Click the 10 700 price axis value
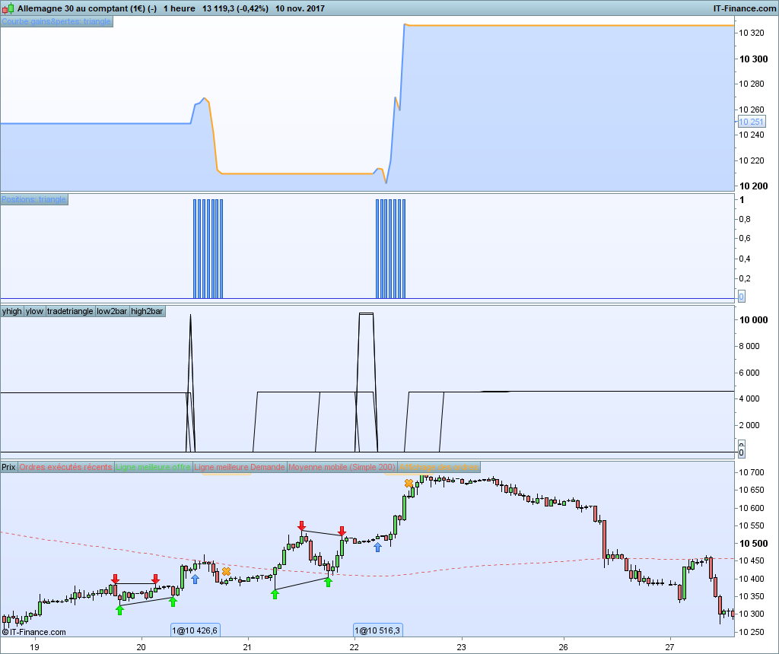The height and width of the screenshot is (654, 779). [752, 472]
